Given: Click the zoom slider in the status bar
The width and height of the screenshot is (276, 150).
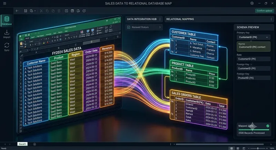Looking at the screenshot, I should coord(258,148).
